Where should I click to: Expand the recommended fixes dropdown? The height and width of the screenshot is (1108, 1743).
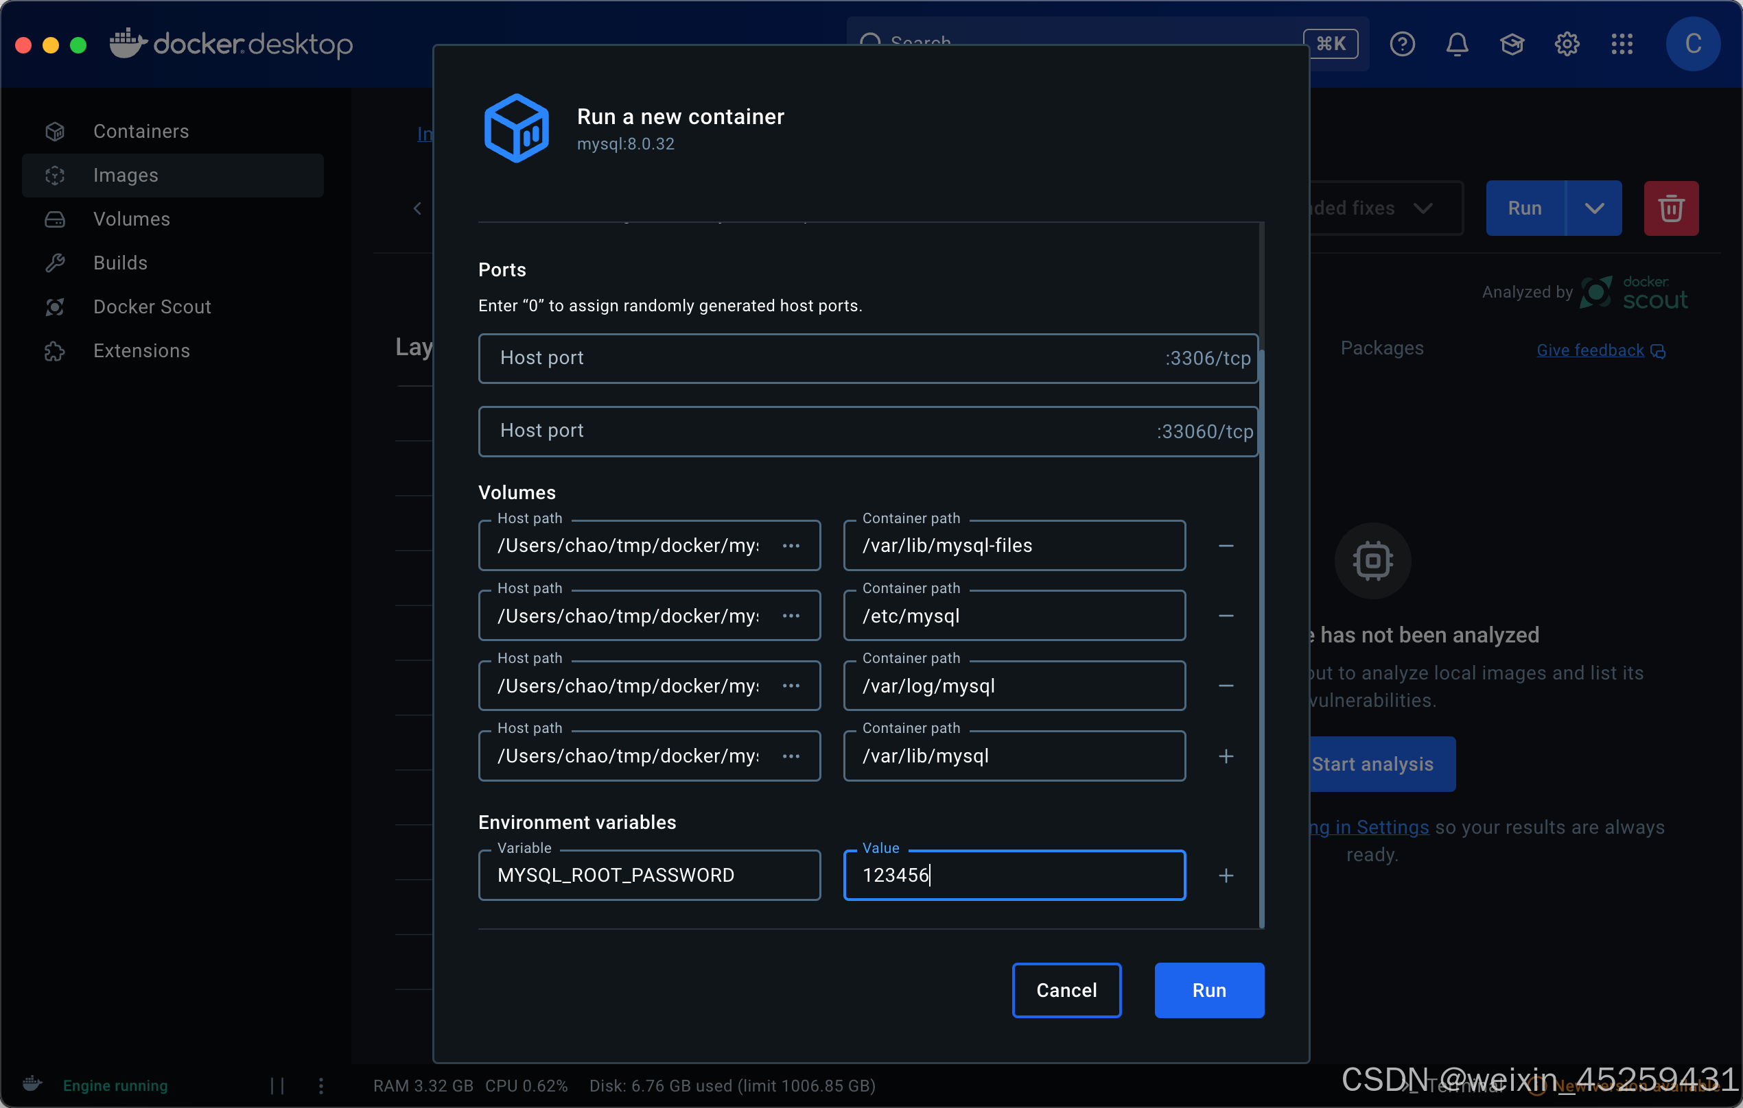point(1423,208)
